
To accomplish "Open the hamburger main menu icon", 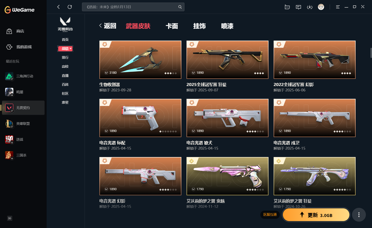I will click(338, 7).
